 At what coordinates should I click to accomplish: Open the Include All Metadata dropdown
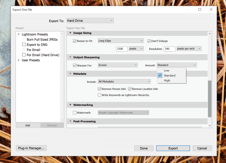[x=124, y=81]
